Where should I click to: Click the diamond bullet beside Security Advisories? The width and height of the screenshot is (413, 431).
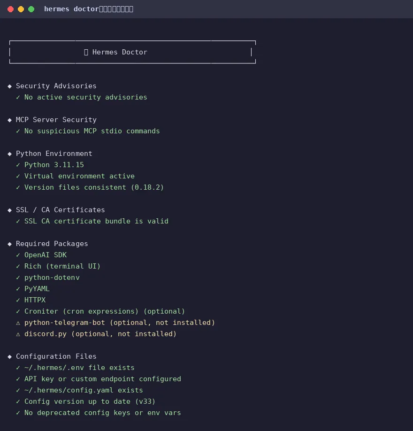click(x=9, y=86)
